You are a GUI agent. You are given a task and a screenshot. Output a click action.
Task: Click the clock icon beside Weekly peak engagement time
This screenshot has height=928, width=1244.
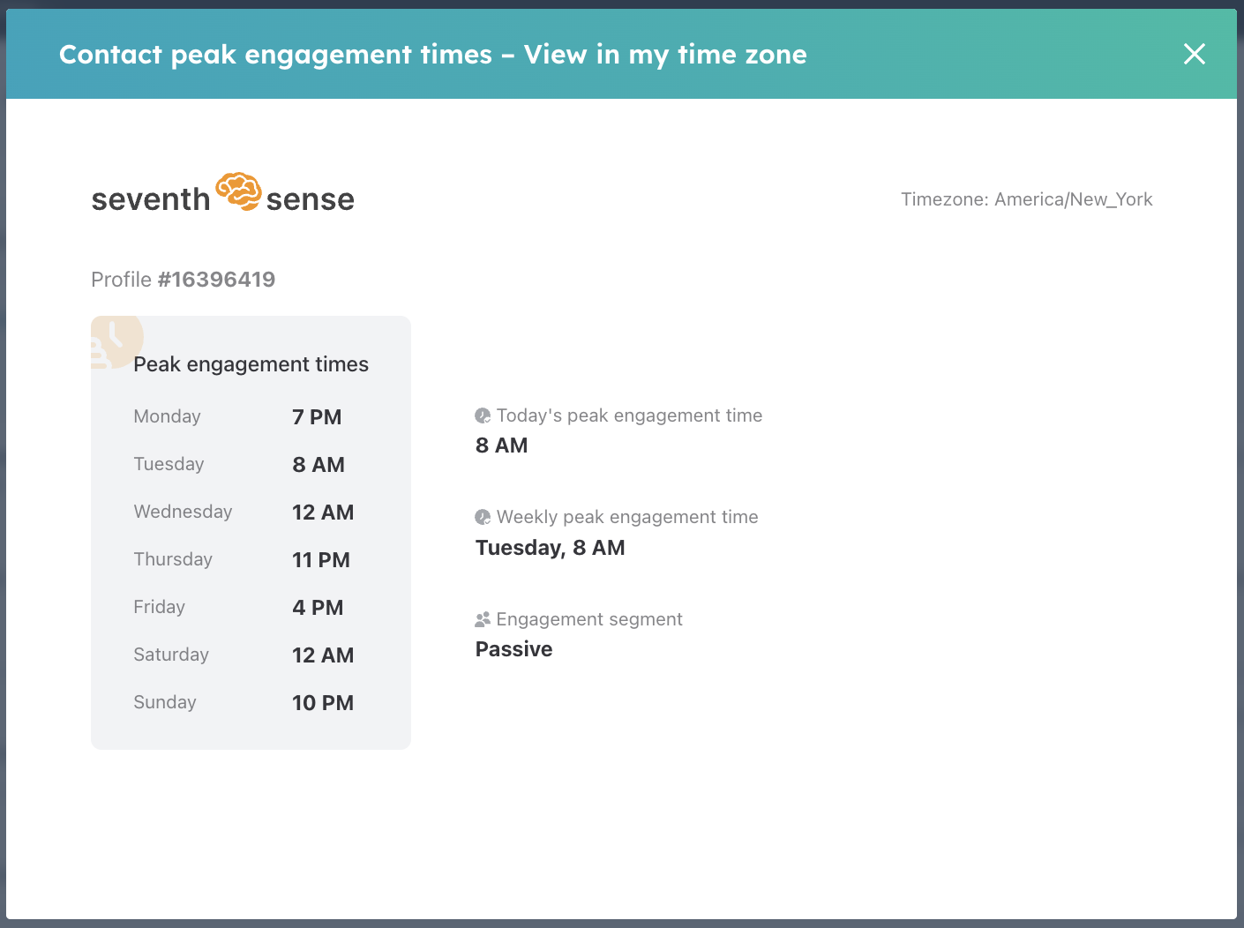[x=483, y=517]
